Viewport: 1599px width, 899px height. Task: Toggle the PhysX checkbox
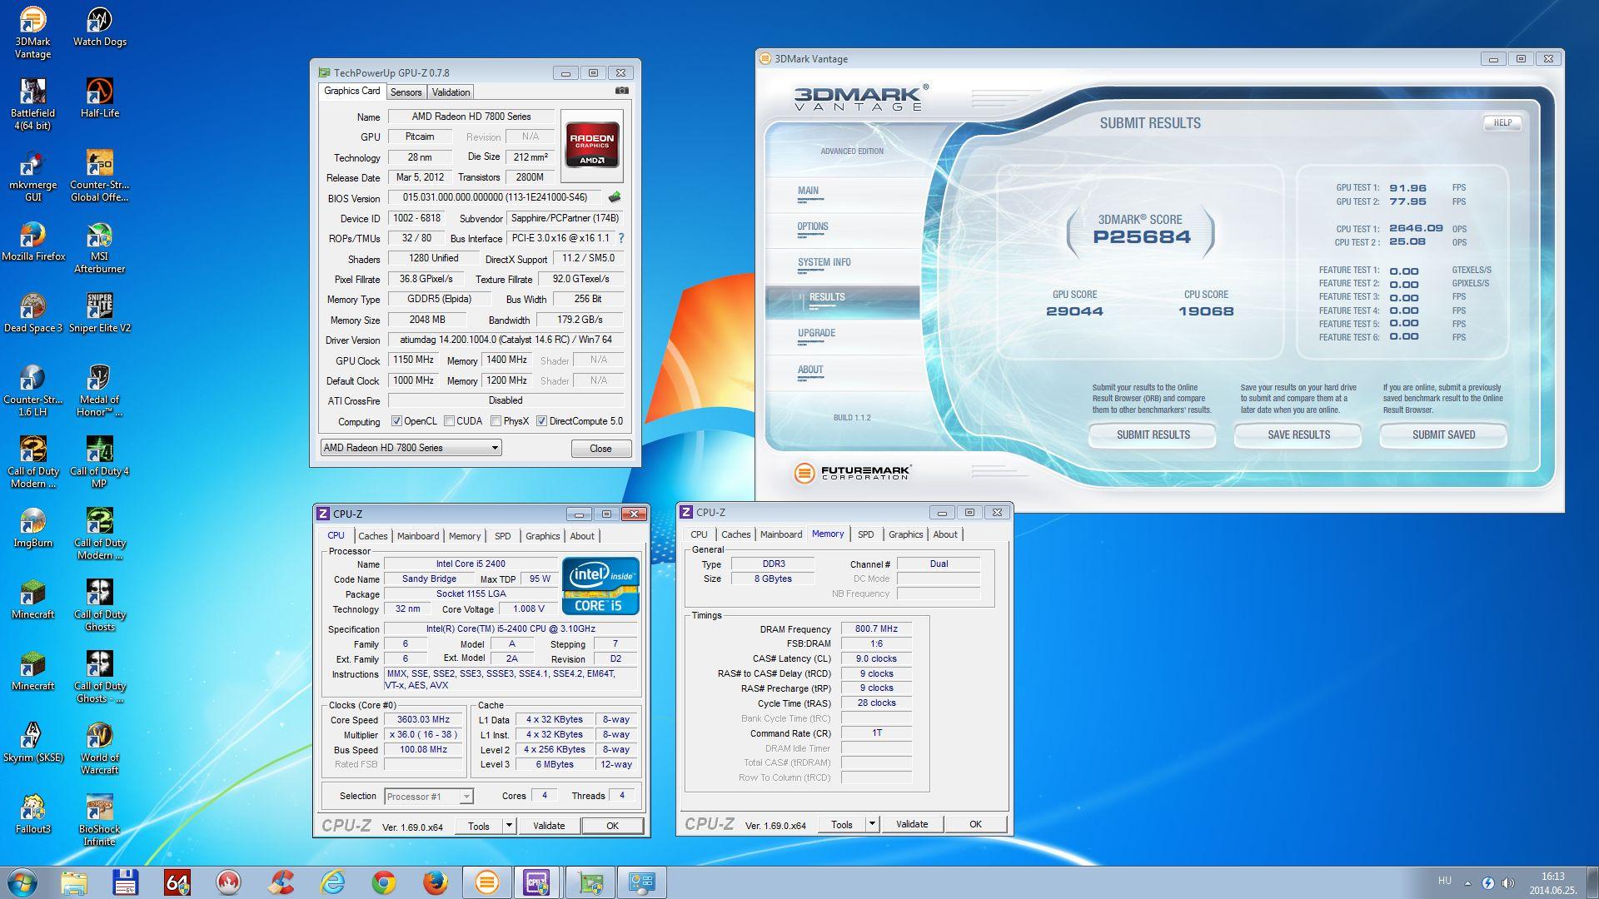point(496,421)
